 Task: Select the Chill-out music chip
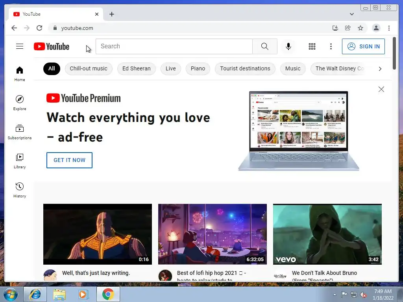click(x=89, y=68)
